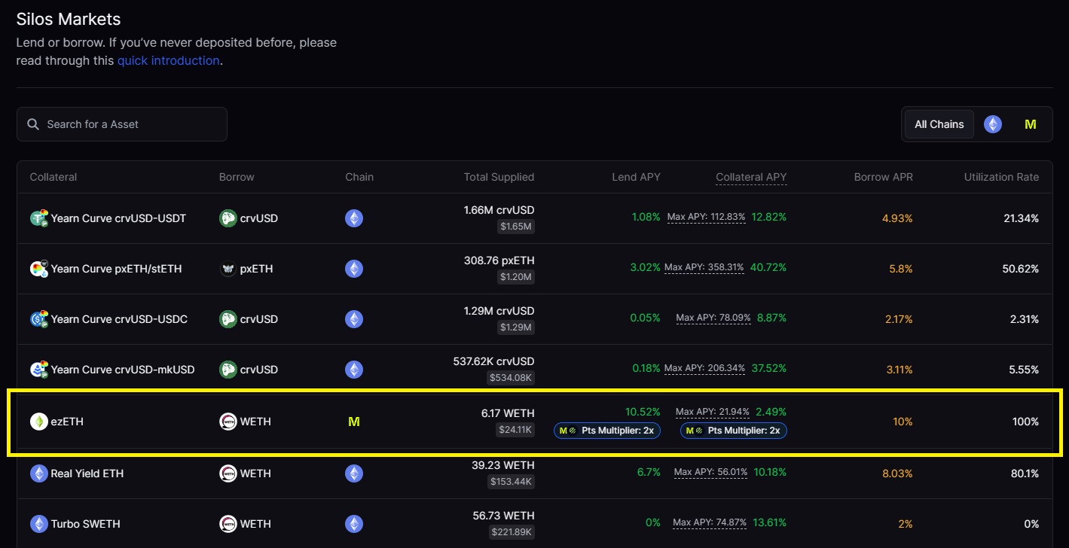Open the Turbo SWETH market name
The width and height of the screenshot is (1069, 548).
point(85,524)
